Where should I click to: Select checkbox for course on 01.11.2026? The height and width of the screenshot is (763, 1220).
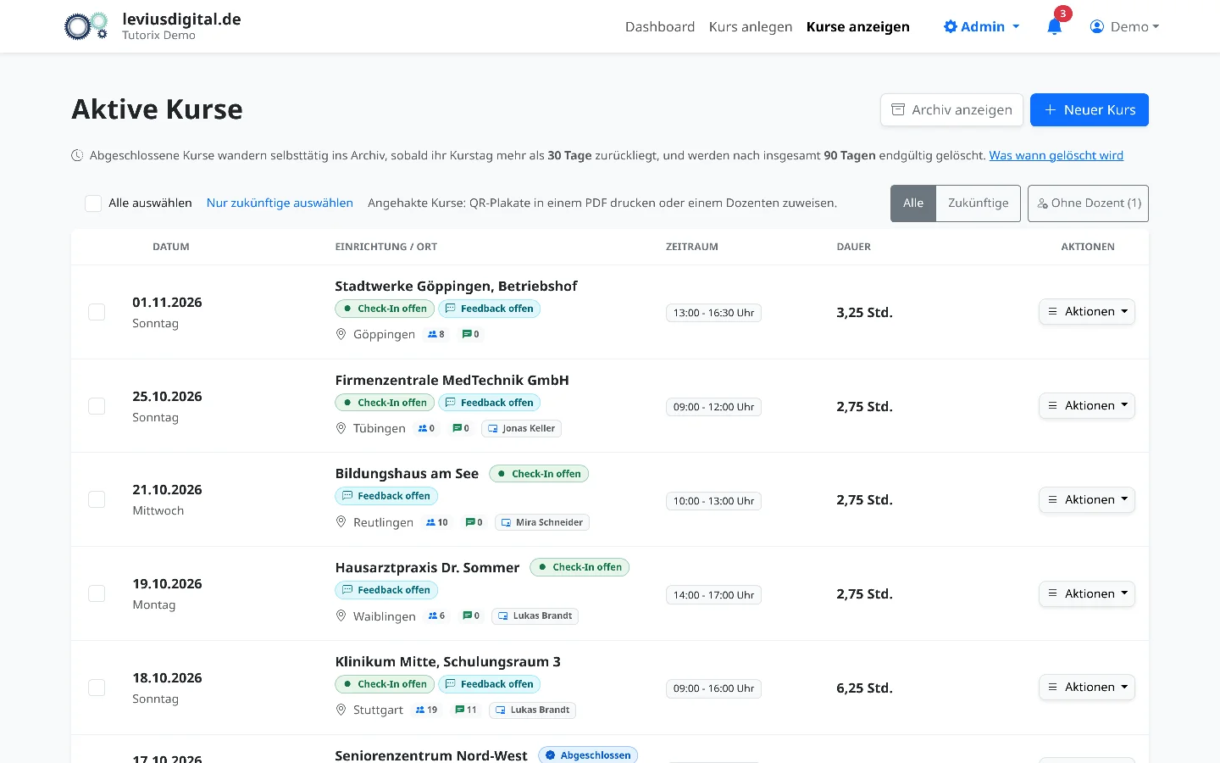tap(97, 312)
